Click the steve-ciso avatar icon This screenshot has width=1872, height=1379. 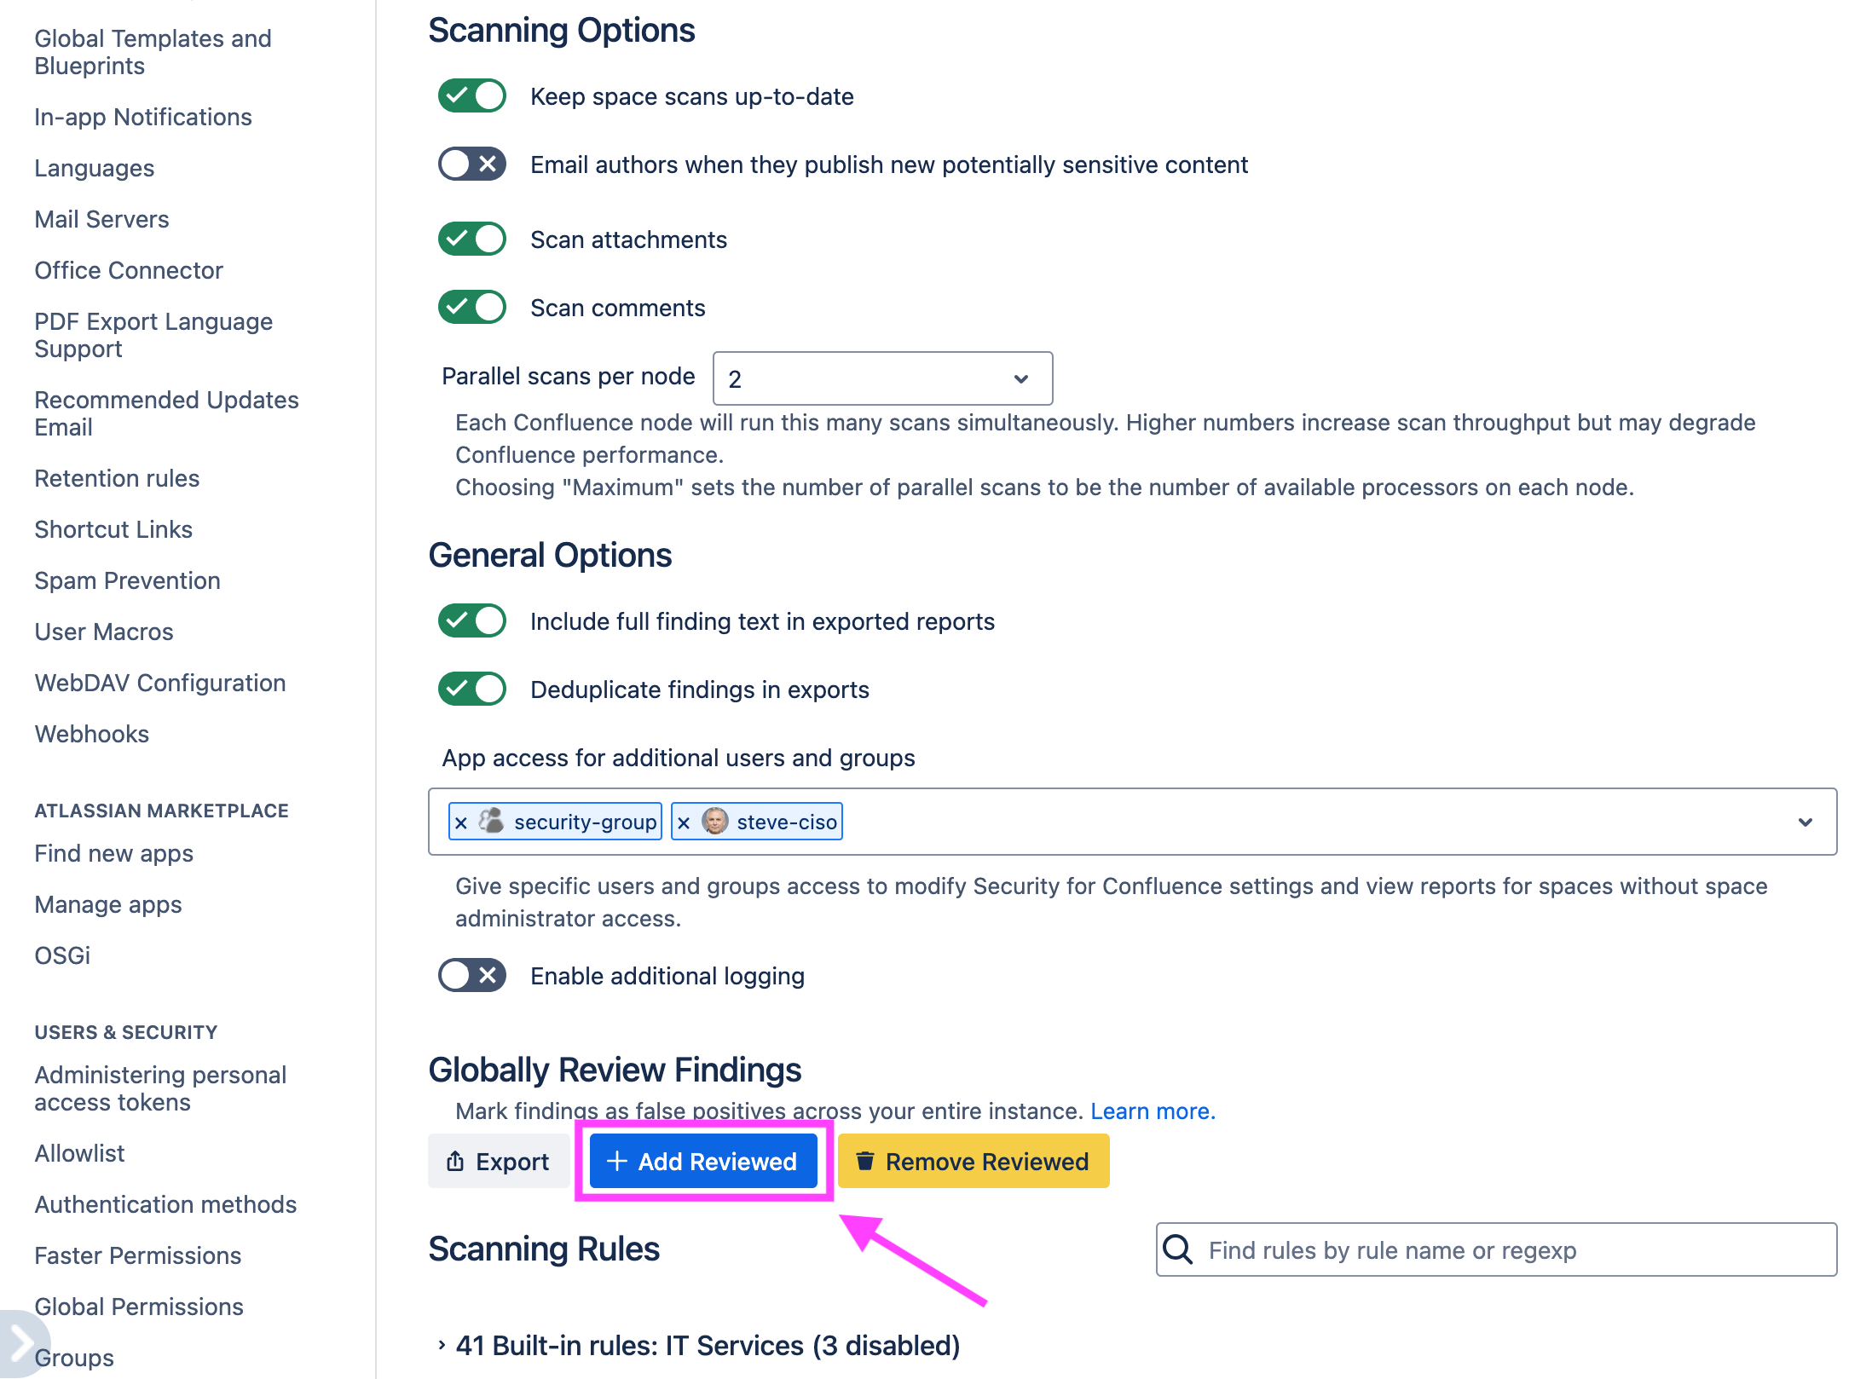(x=714, y=821)
